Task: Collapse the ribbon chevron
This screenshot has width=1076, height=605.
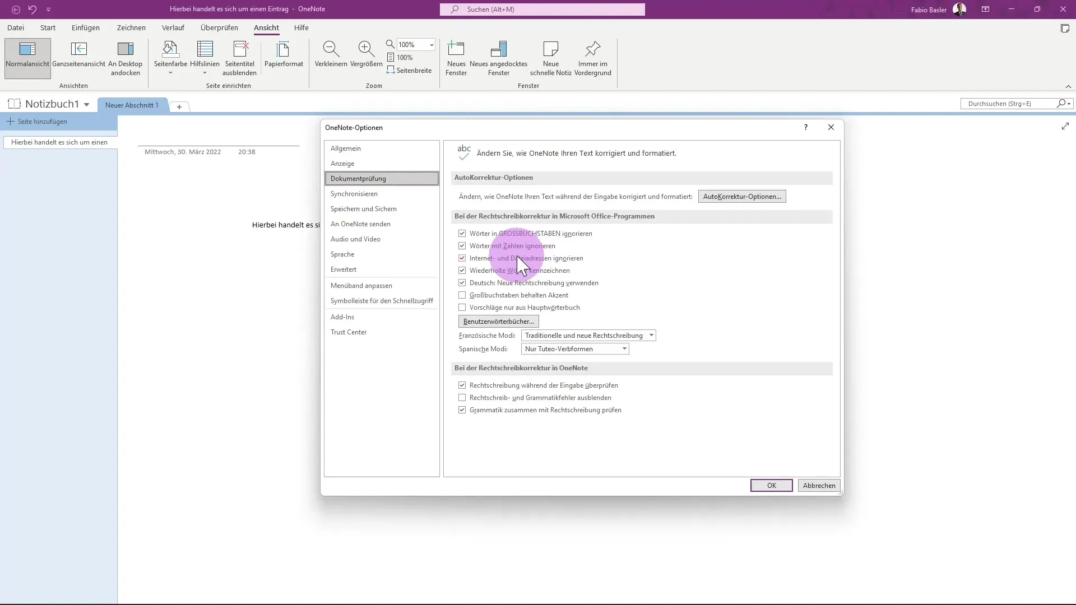Action: (1068, 86)
